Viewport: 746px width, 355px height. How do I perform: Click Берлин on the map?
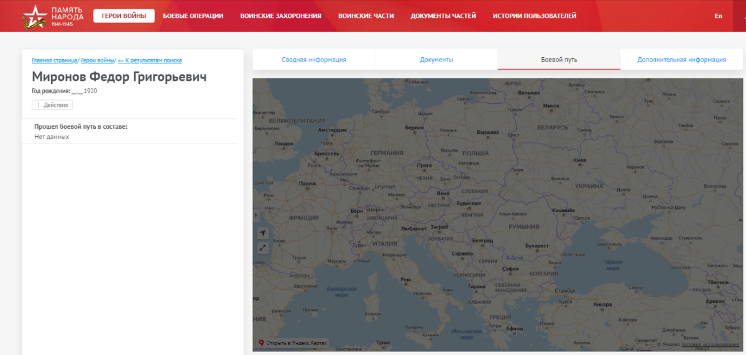click(x=414, y=127)
